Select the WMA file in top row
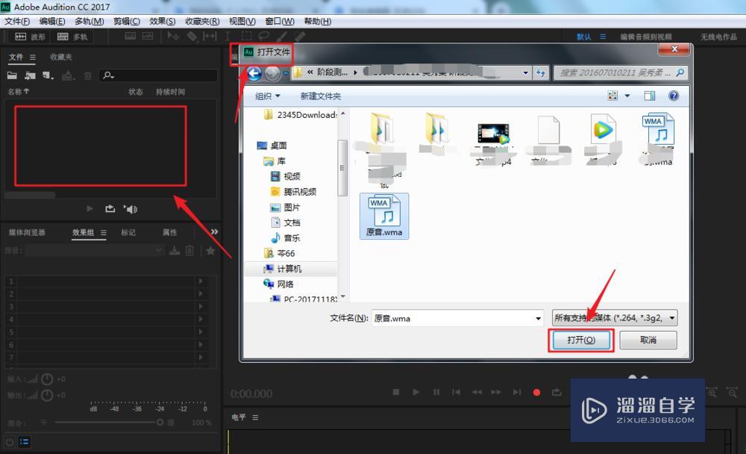 (x=659, y=139)
